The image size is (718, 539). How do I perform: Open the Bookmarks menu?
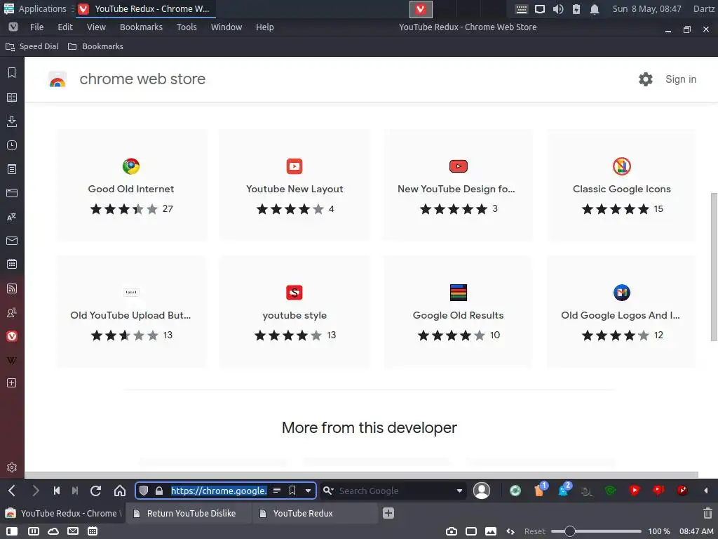click(x=141, y=27)
